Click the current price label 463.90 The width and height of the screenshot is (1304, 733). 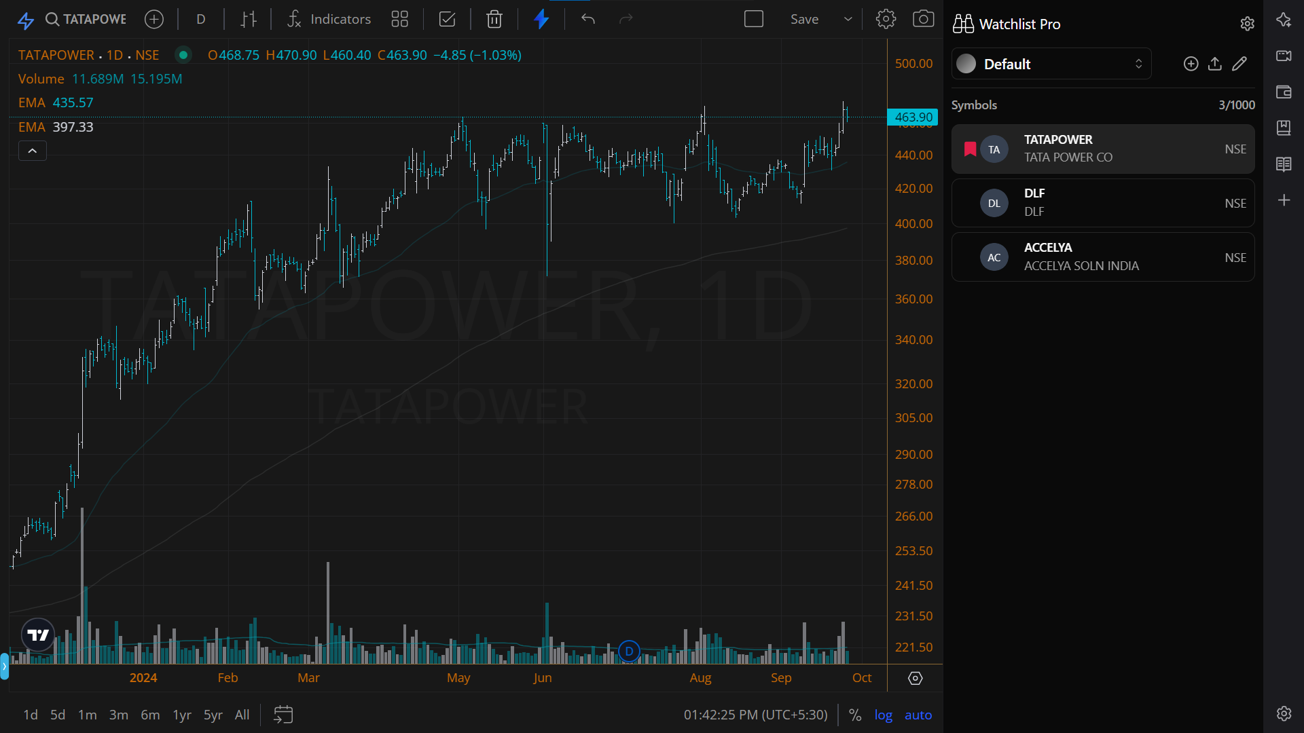point(913,117)
